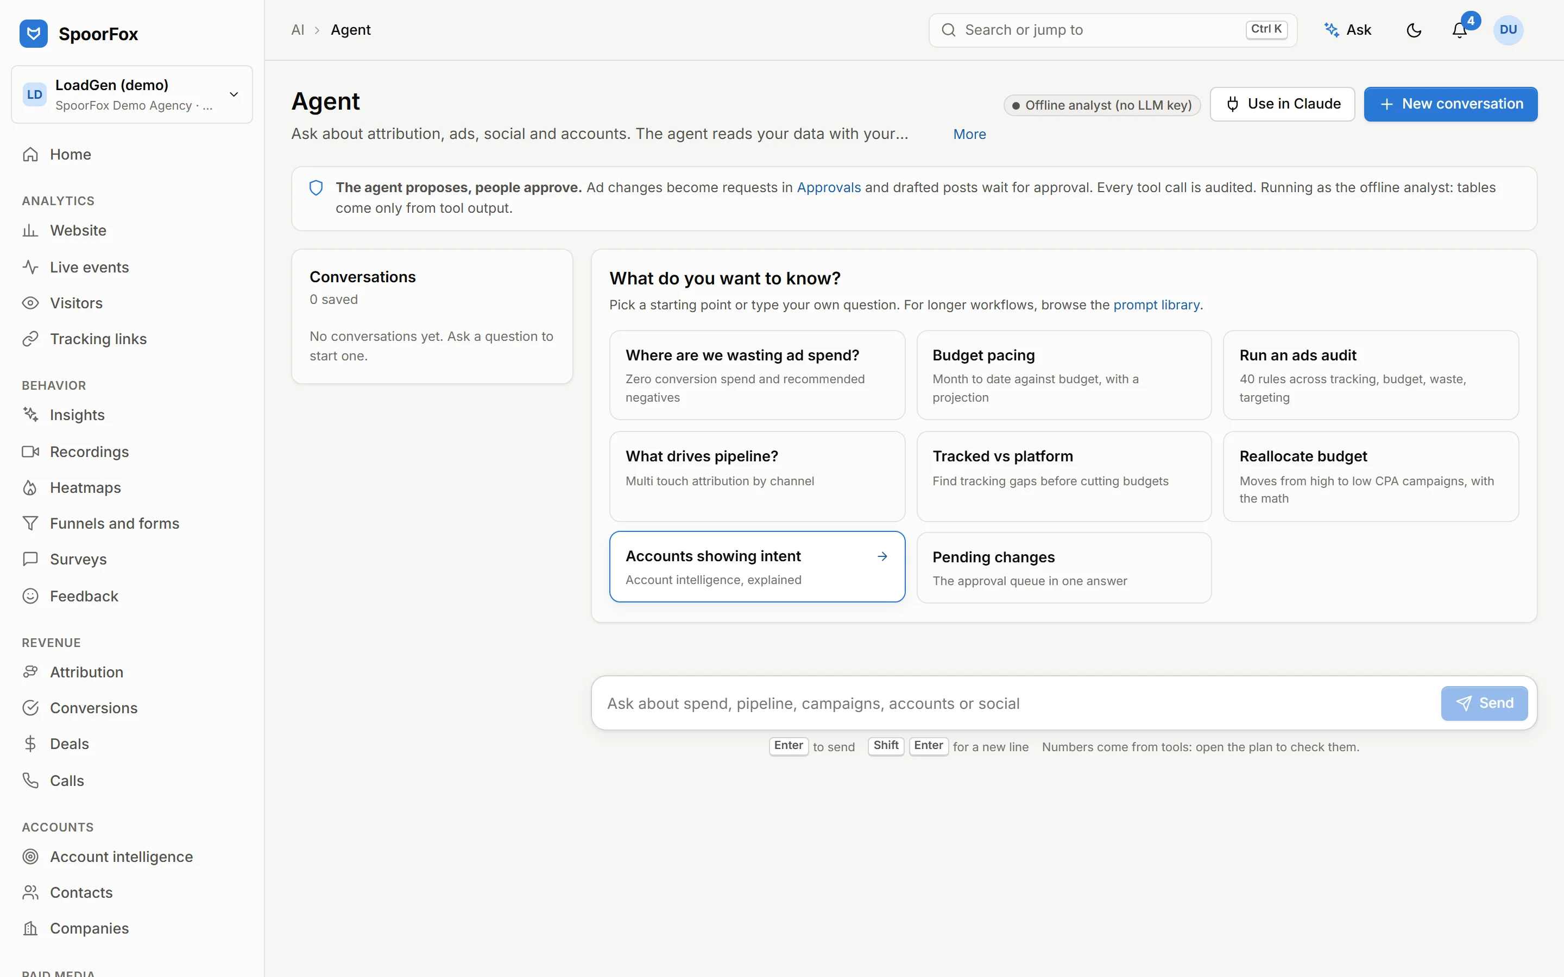Select the Run an ads audit card
The height and width of the screenshot is (977, 1564).
click(x=1371, y=376)
